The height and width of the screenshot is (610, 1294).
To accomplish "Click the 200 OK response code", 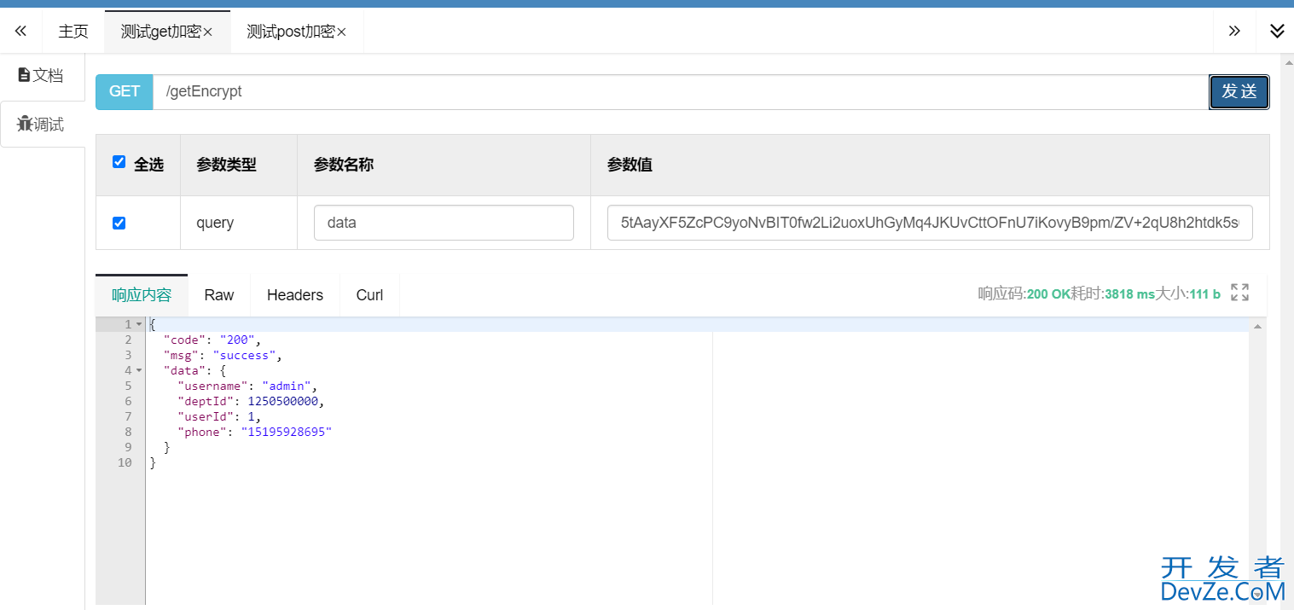I will [1048, 294].
